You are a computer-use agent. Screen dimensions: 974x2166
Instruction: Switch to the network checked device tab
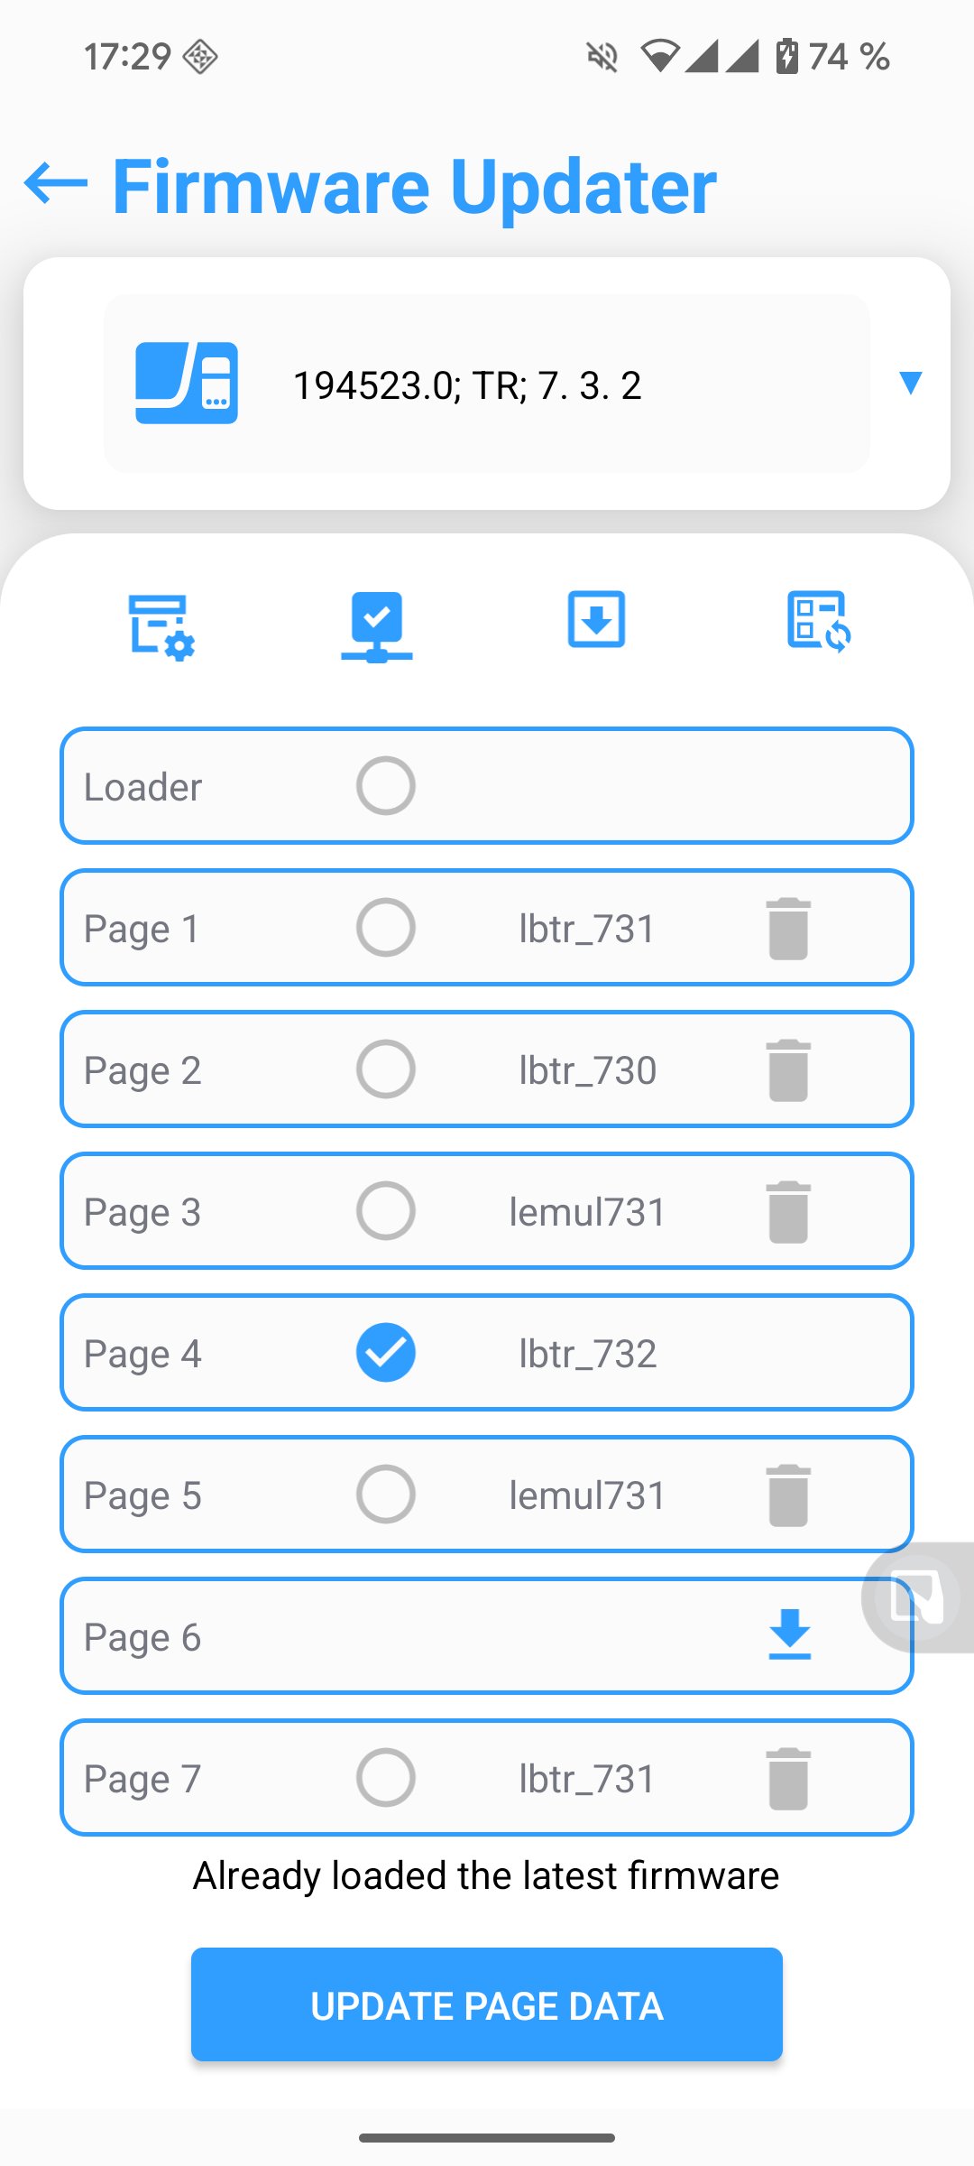[x=377, y=625]
